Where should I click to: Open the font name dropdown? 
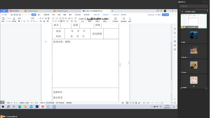(24, 18)
